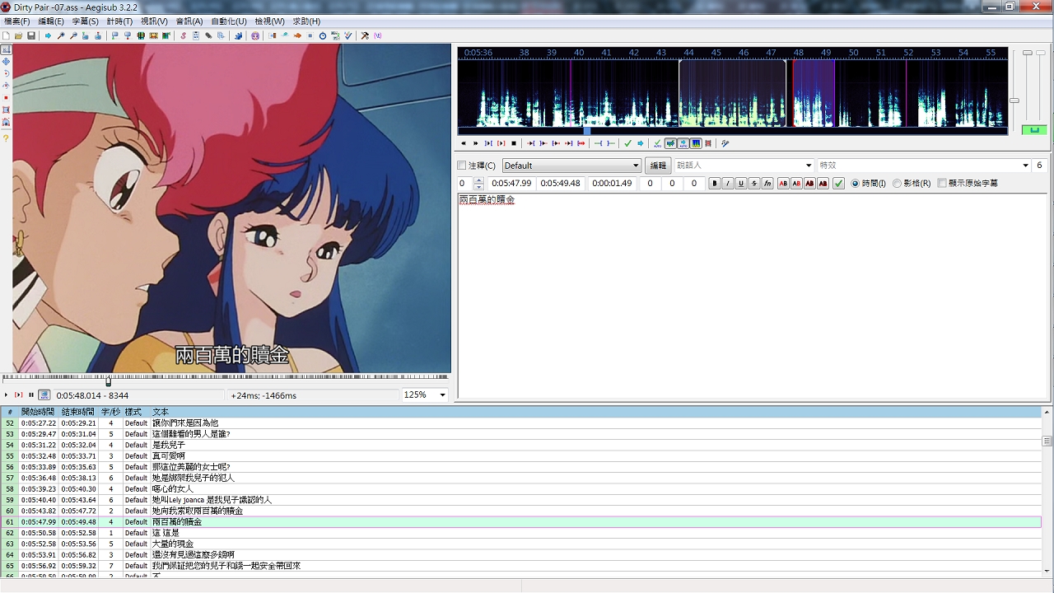This screenshot has height=593, width=1054.
Task: Toggle Bold formatting button
Action: pos(714,184)
